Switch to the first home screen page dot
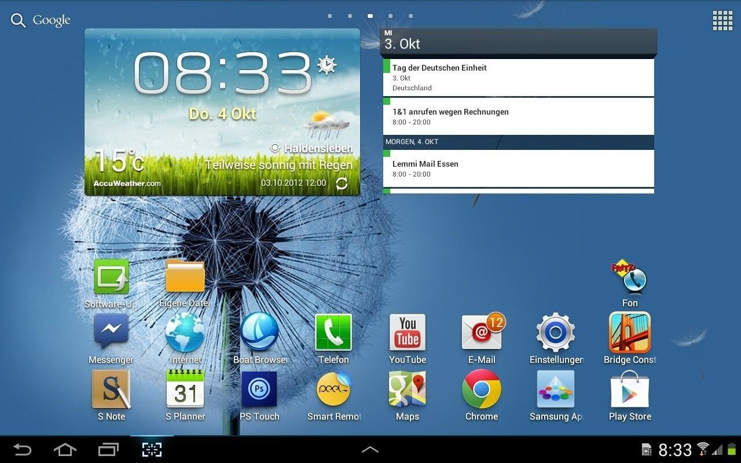This screenshot has width=741, height=463. coord(329,16)
